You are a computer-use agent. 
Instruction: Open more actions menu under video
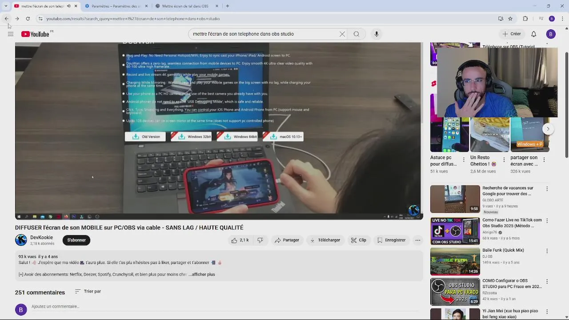coord(417,240)
